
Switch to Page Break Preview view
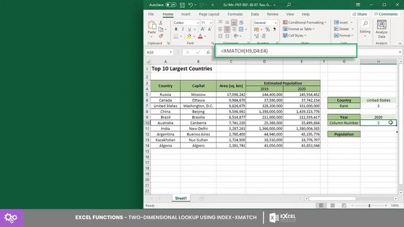(343, 206)
